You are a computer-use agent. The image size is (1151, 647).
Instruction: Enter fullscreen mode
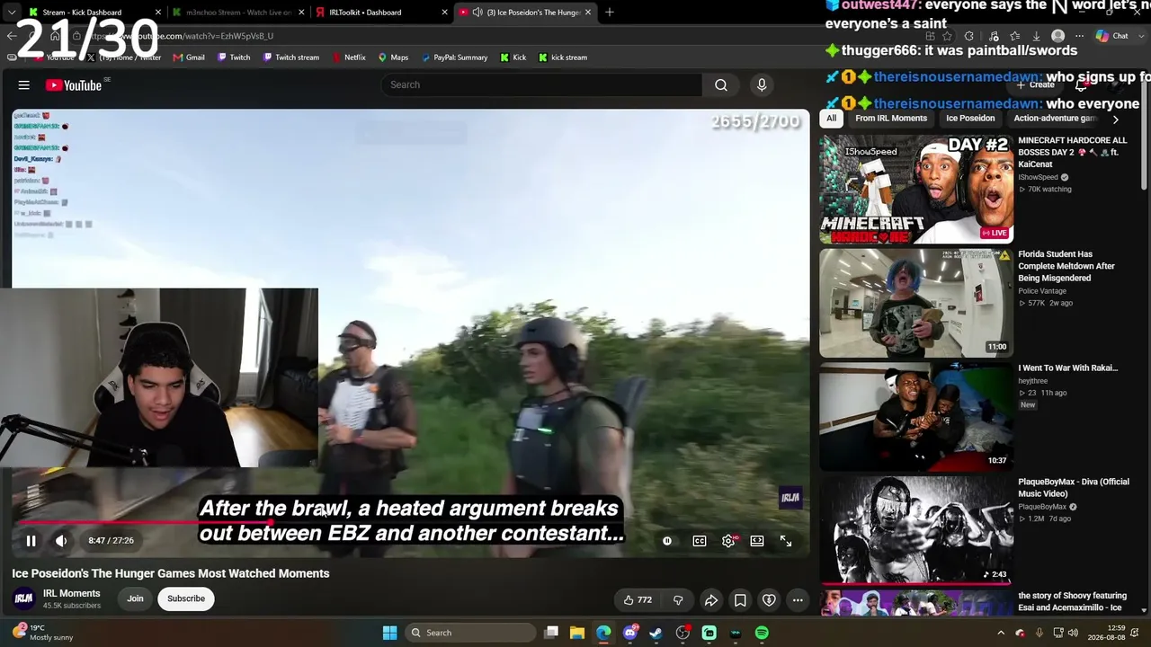tap(786, 541)
